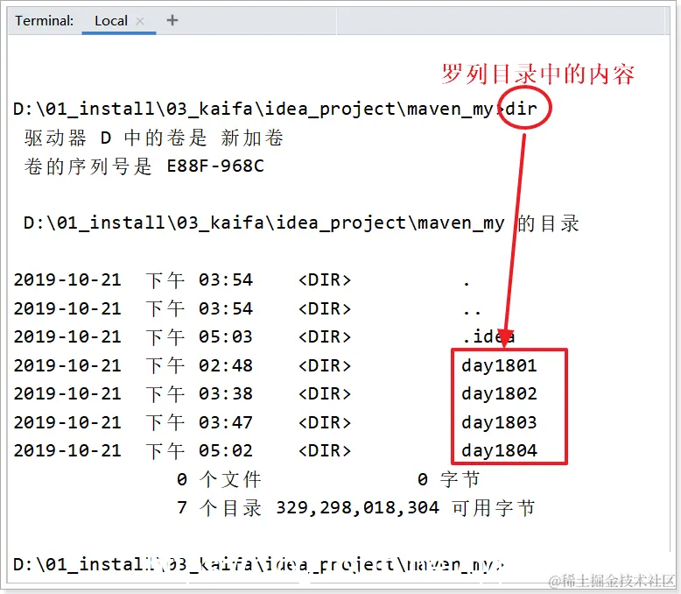The width and height of the screenshot is (681, 594).
Task: Click the '0 个文件' summary text
Action: 219,479
